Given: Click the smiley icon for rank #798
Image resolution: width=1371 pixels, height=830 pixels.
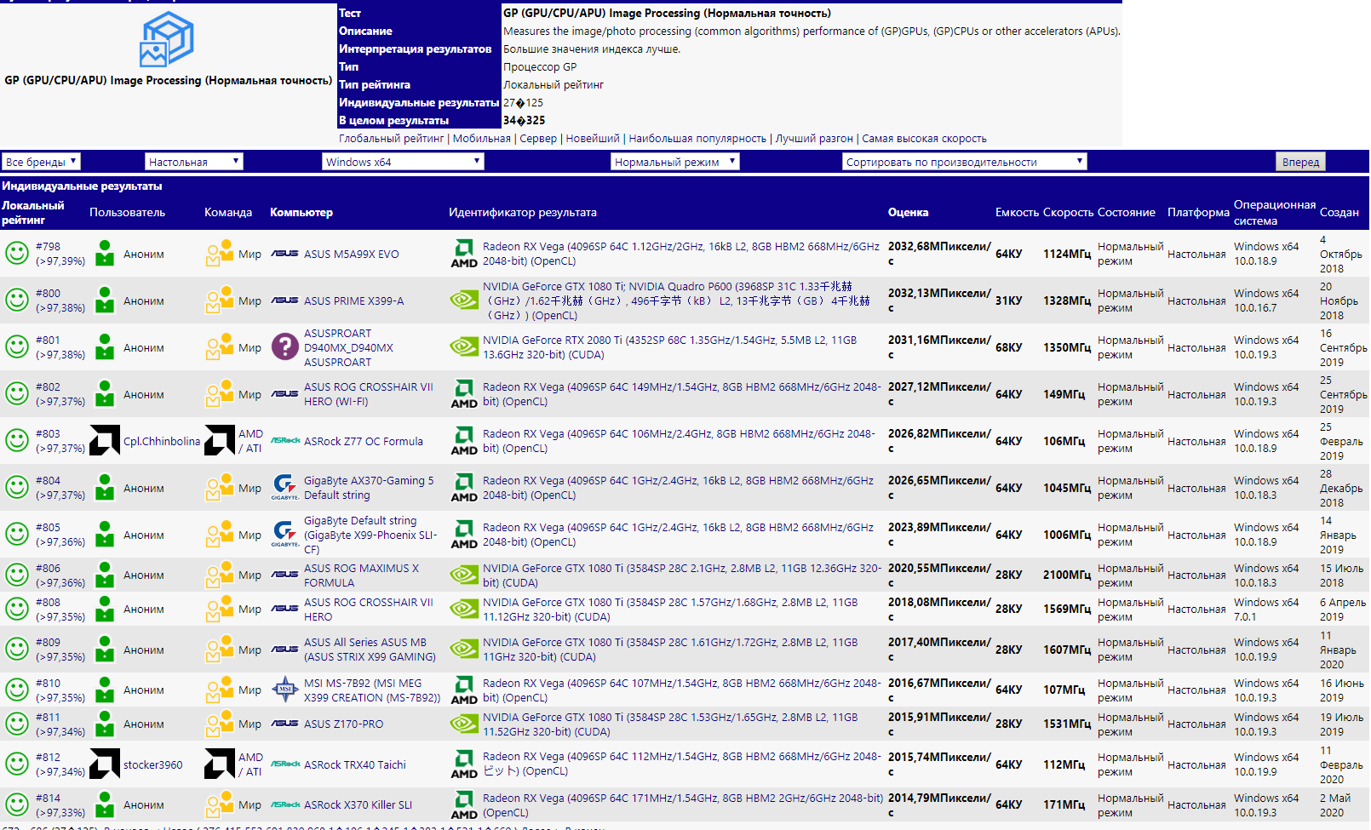Looking at the screenshot, I should point(17,254).
